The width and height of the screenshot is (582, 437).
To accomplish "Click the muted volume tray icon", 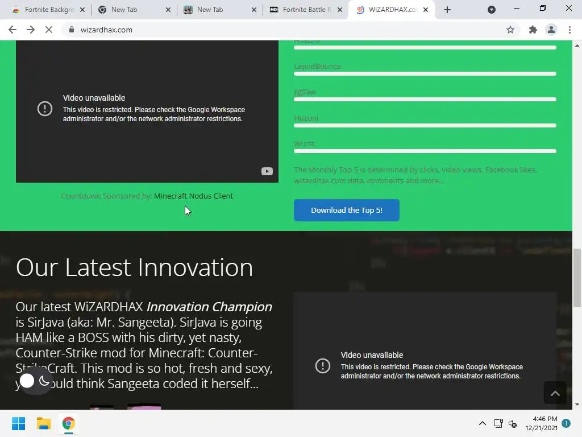I will [x=513, y=423].
